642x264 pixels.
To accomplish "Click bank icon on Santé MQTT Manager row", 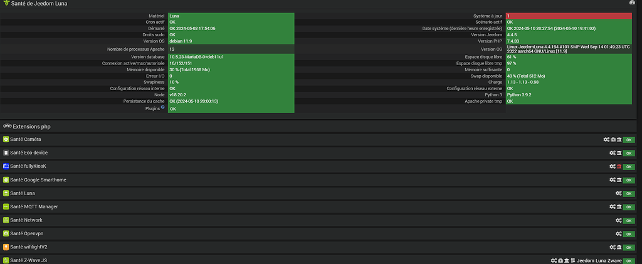I will tap(618, 207).
